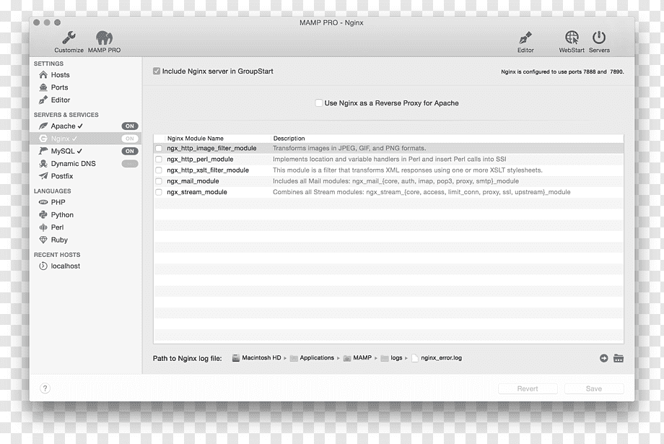
Task: Open recent host localhost
Action: tap(65, 266)
